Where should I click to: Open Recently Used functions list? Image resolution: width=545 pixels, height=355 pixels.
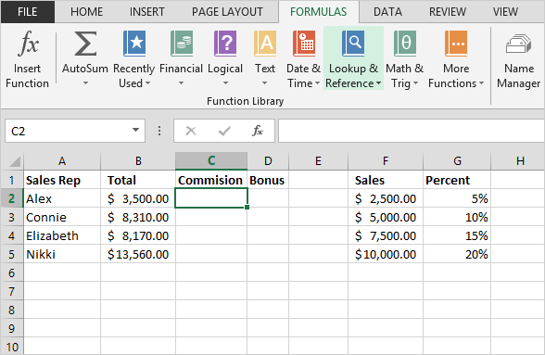(133, 59)
